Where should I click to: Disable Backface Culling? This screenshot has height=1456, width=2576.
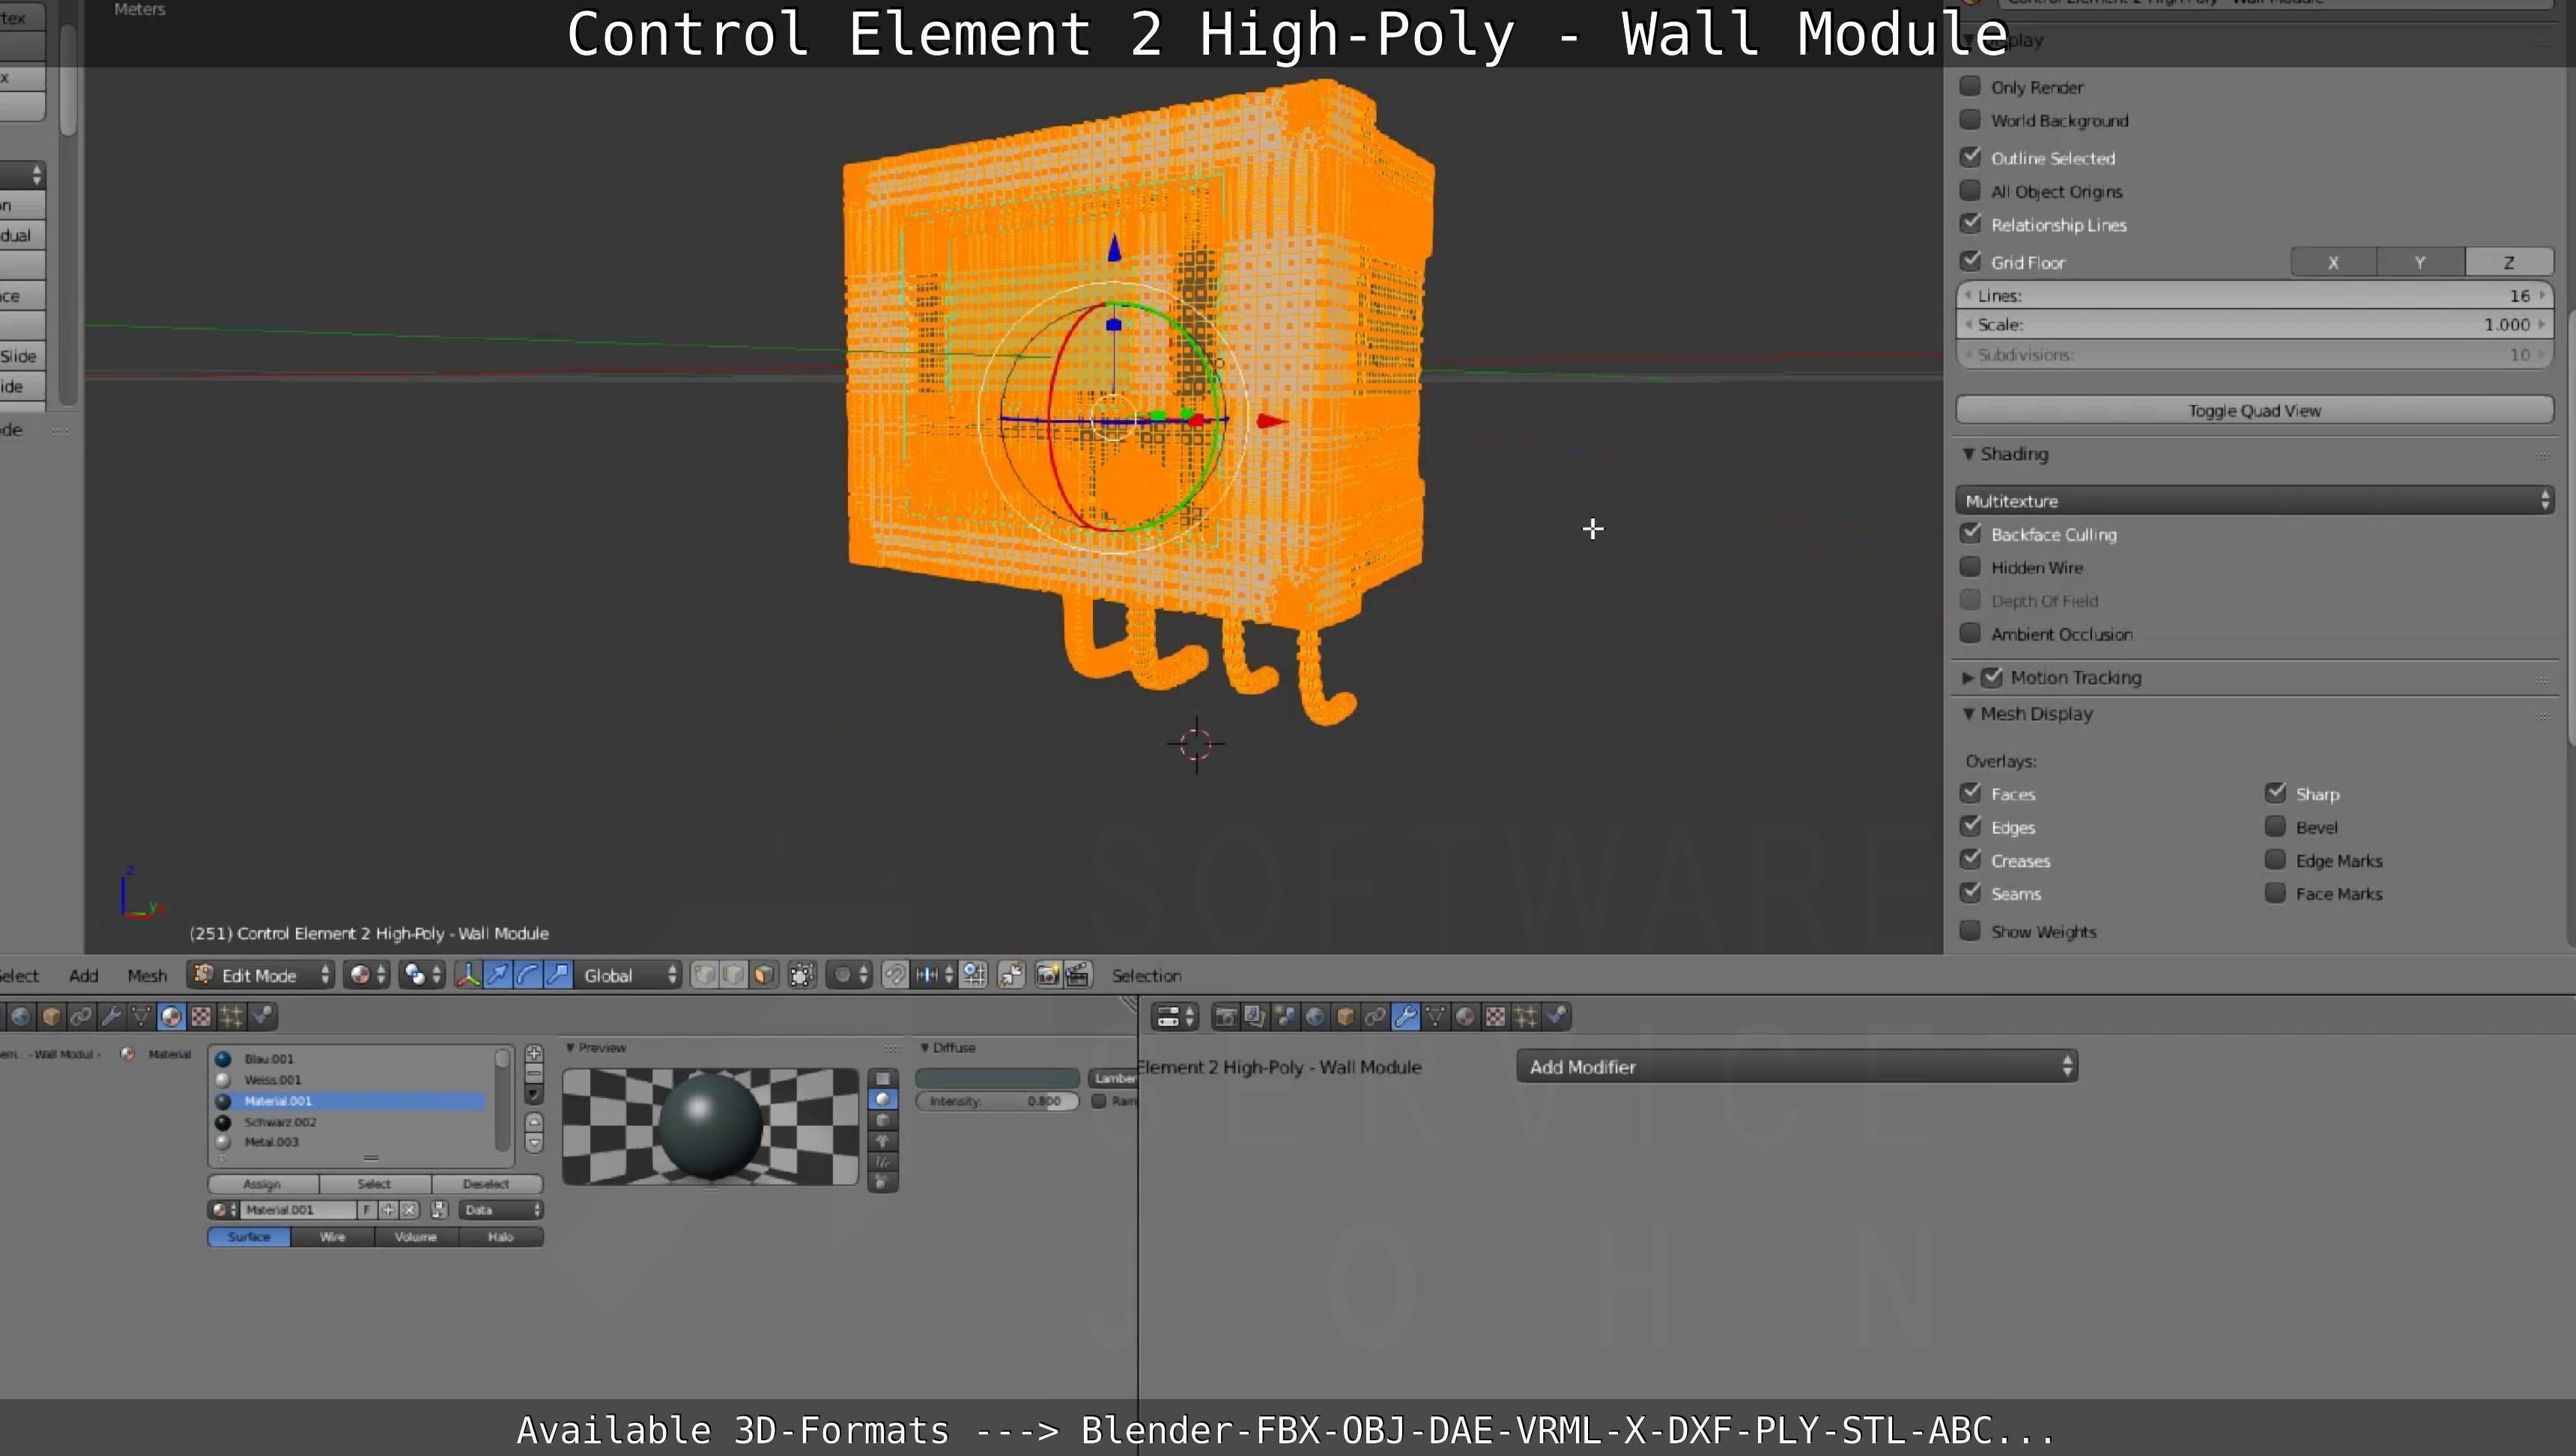(1970, 533)
